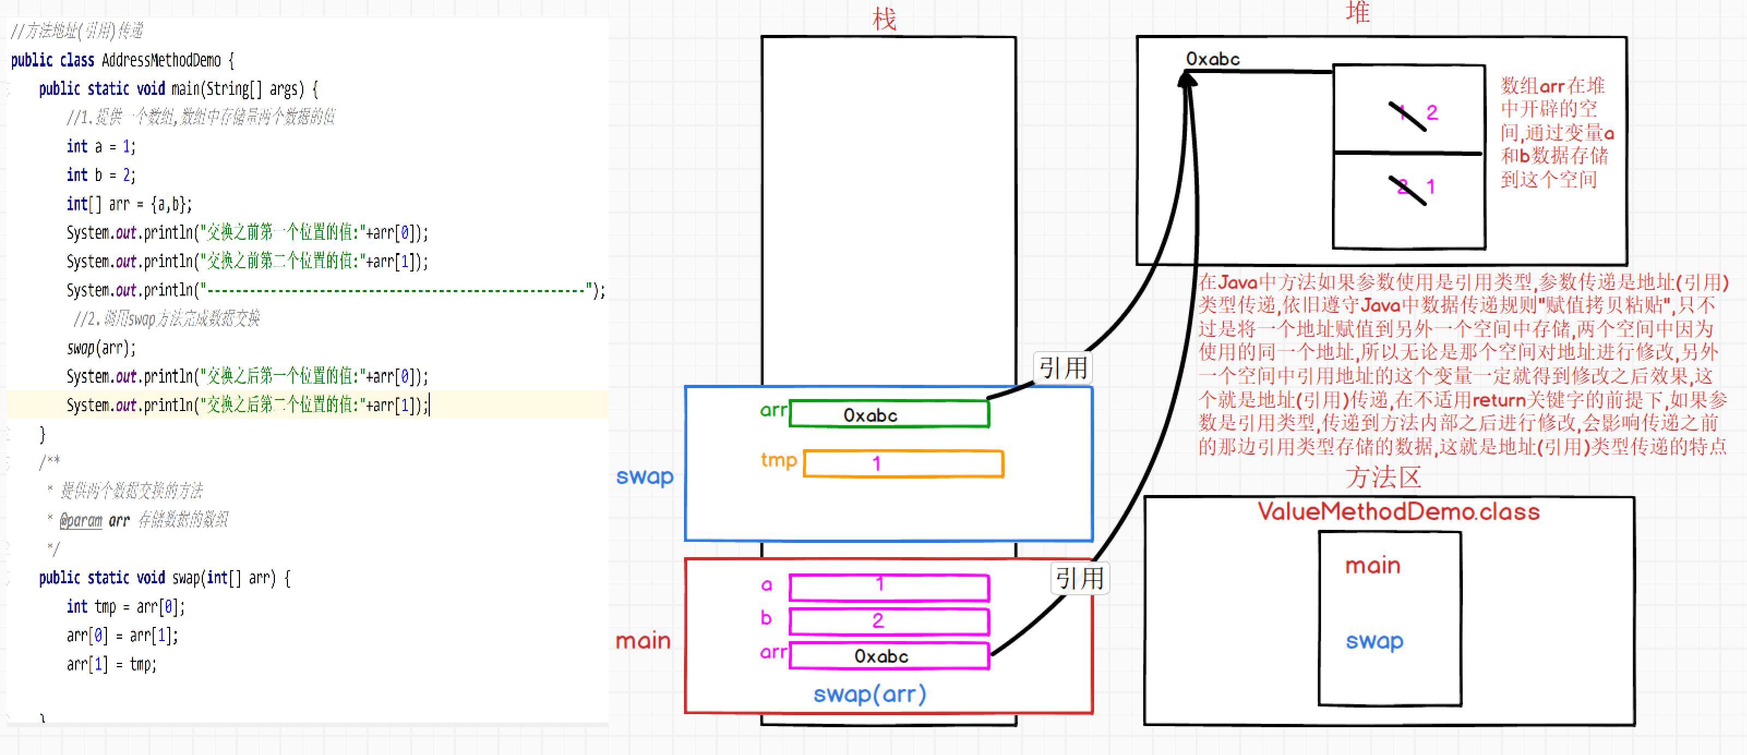Collapse the main method fold marker in gutter
Viewport: 1747px width, 755px height.
8,89
